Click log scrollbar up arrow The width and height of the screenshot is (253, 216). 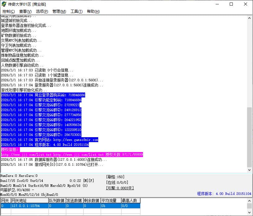pos(249,18)
